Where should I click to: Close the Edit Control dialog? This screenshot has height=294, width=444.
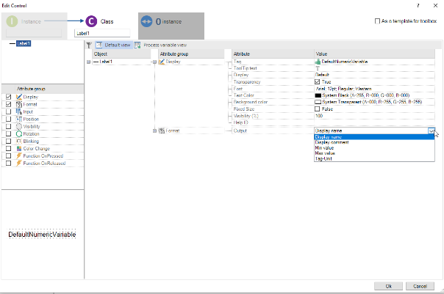tap(435, 5)
